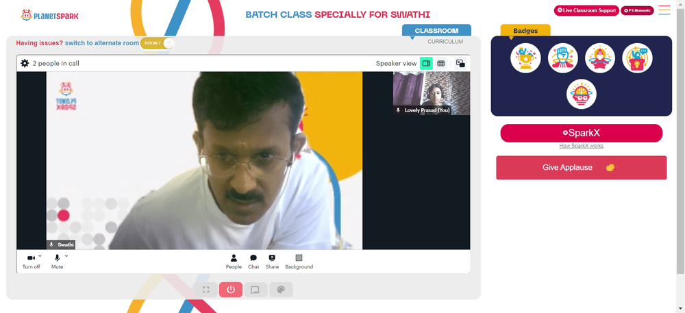Click Live Classroom Support button
The width and height of the screenshot is (685, 313).
click(586, 10)
